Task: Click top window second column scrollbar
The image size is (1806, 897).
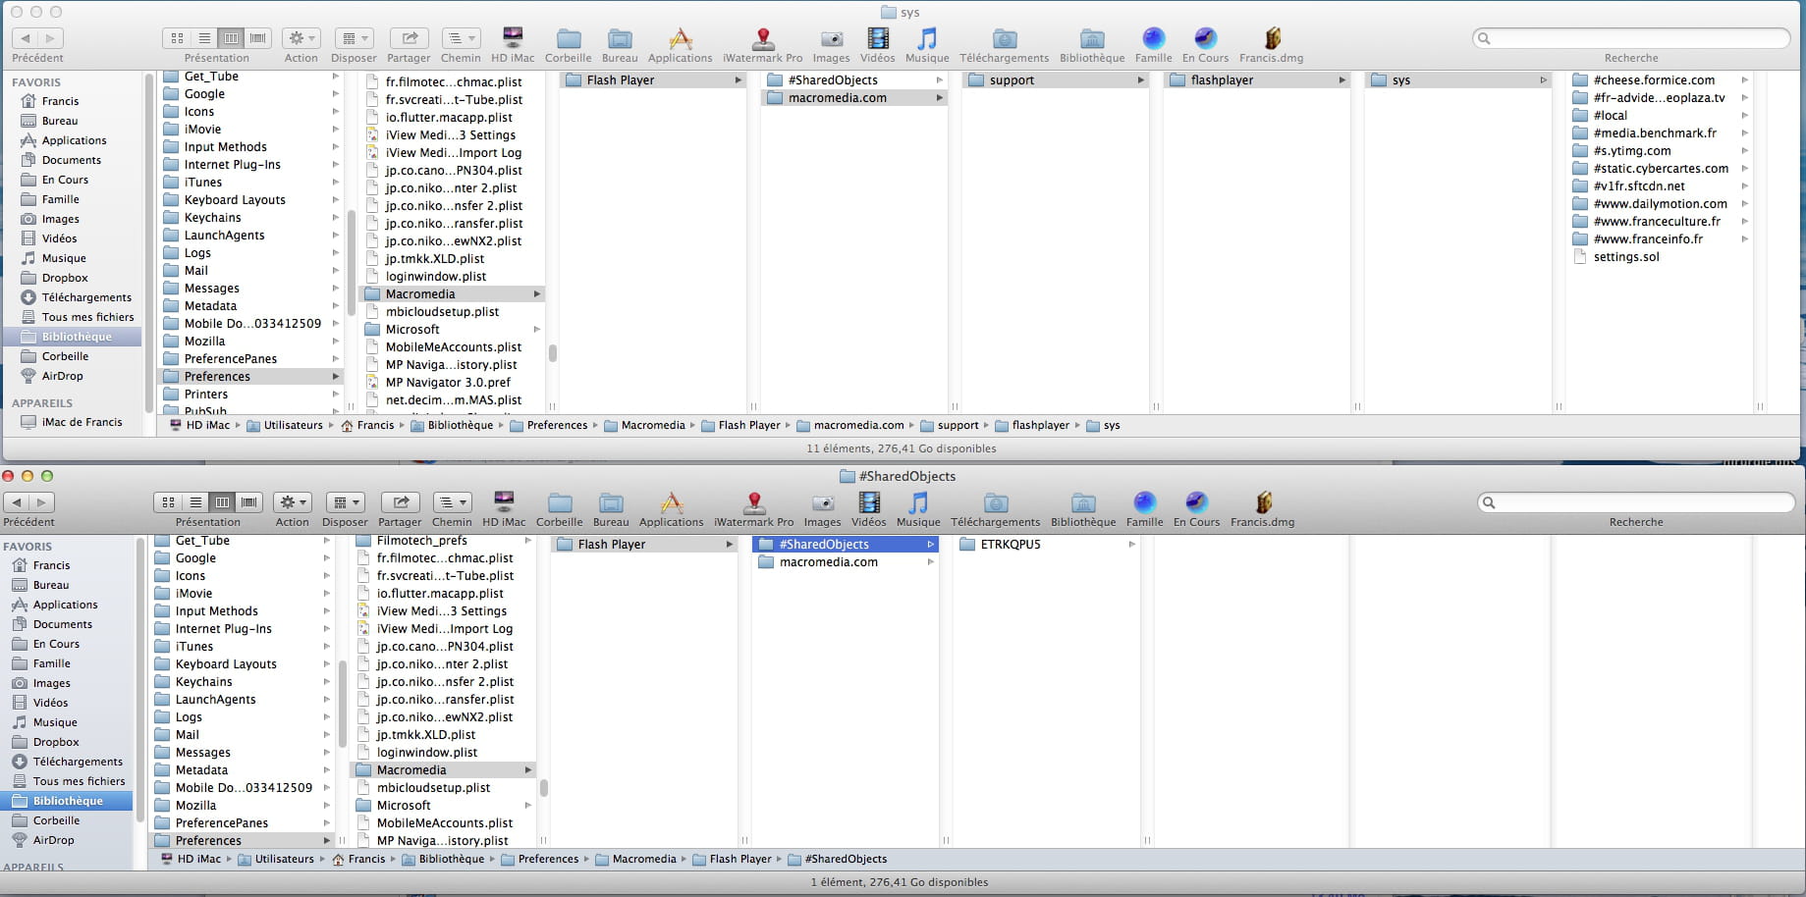Action: tap(552, 353)
